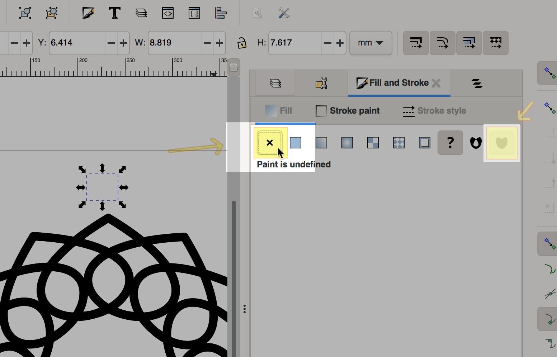Image resolution: width=557 pixels, height=357 pixels.
Task: Open the mm units dropdown
Action: pos(370,43)
